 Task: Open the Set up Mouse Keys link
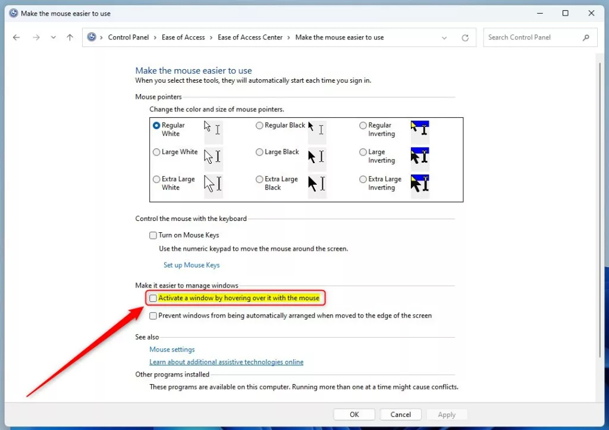point(192,265)
